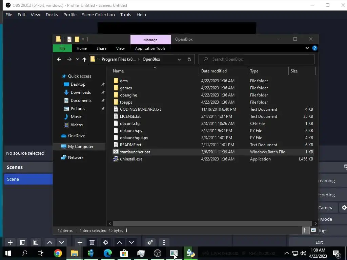Open virtual camera settings gear in OBS

(344, 208)
